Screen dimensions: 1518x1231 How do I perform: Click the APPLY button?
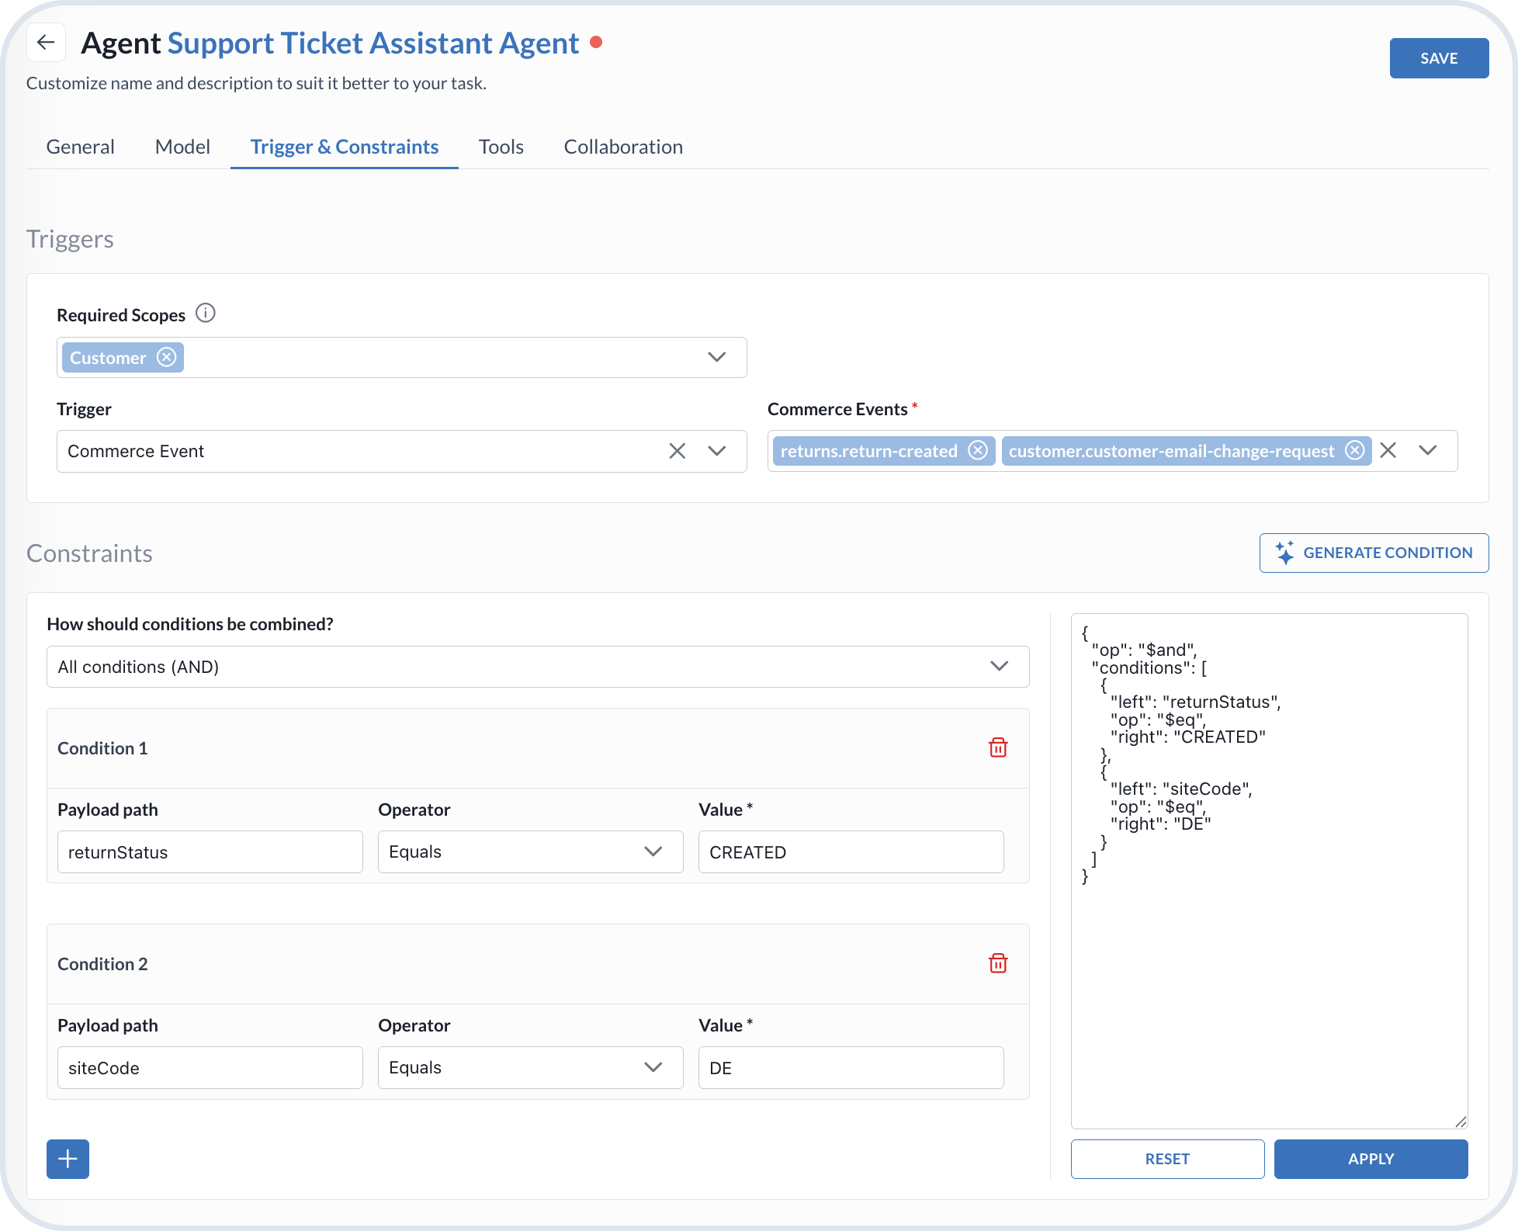pyautogui.click(x=1371, y=1159)
